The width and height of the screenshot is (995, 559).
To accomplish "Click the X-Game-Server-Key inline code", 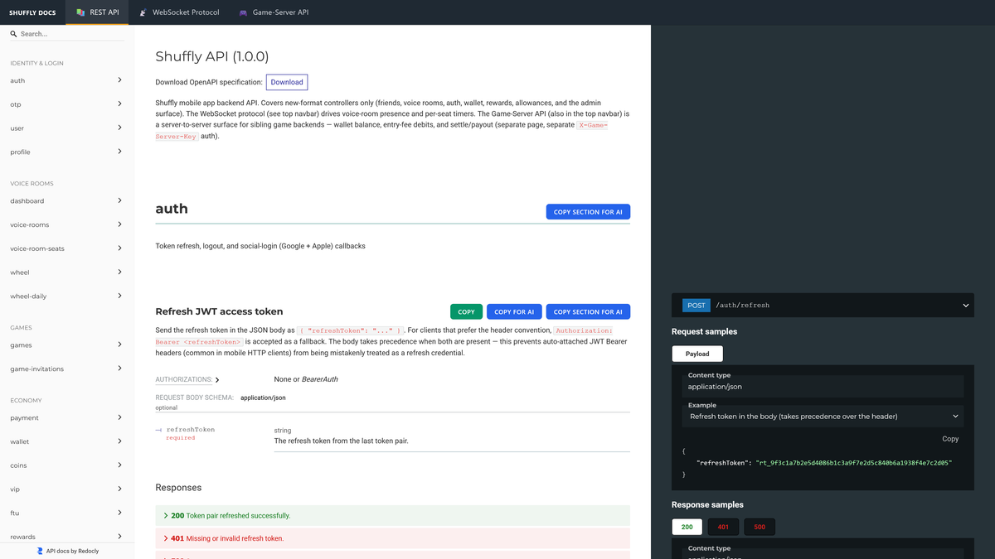I will [x=381, y=130].
